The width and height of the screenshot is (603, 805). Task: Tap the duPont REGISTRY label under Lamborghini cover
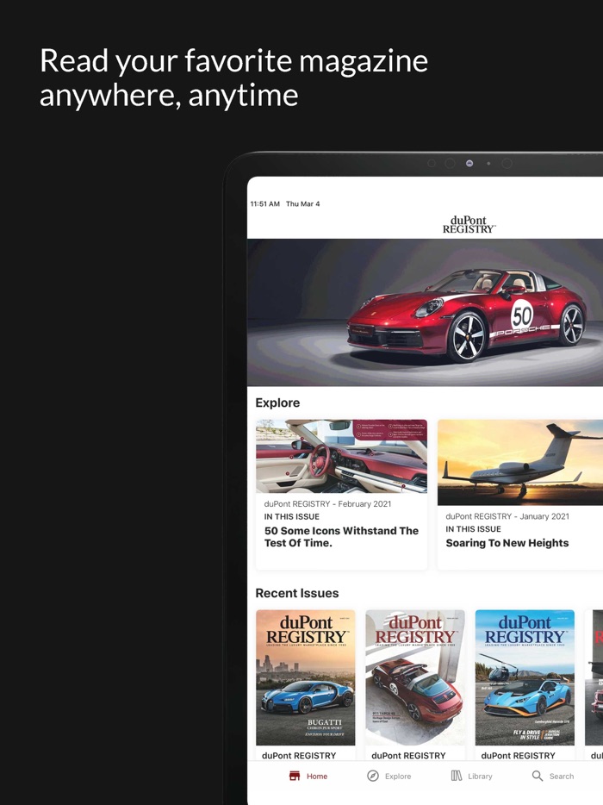(x=519, y=755)
